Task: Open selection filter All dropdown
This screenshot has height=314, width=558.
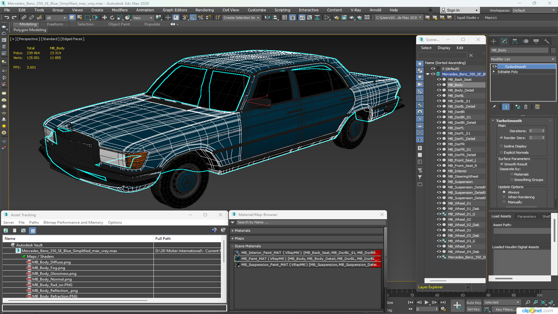Action: pos(56,18)
